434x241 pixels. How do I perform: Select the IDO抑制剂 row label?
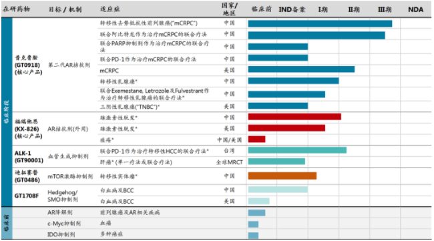61,234
